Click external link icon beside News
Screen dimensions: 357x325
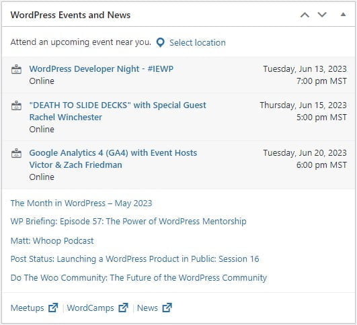point(167,308)
